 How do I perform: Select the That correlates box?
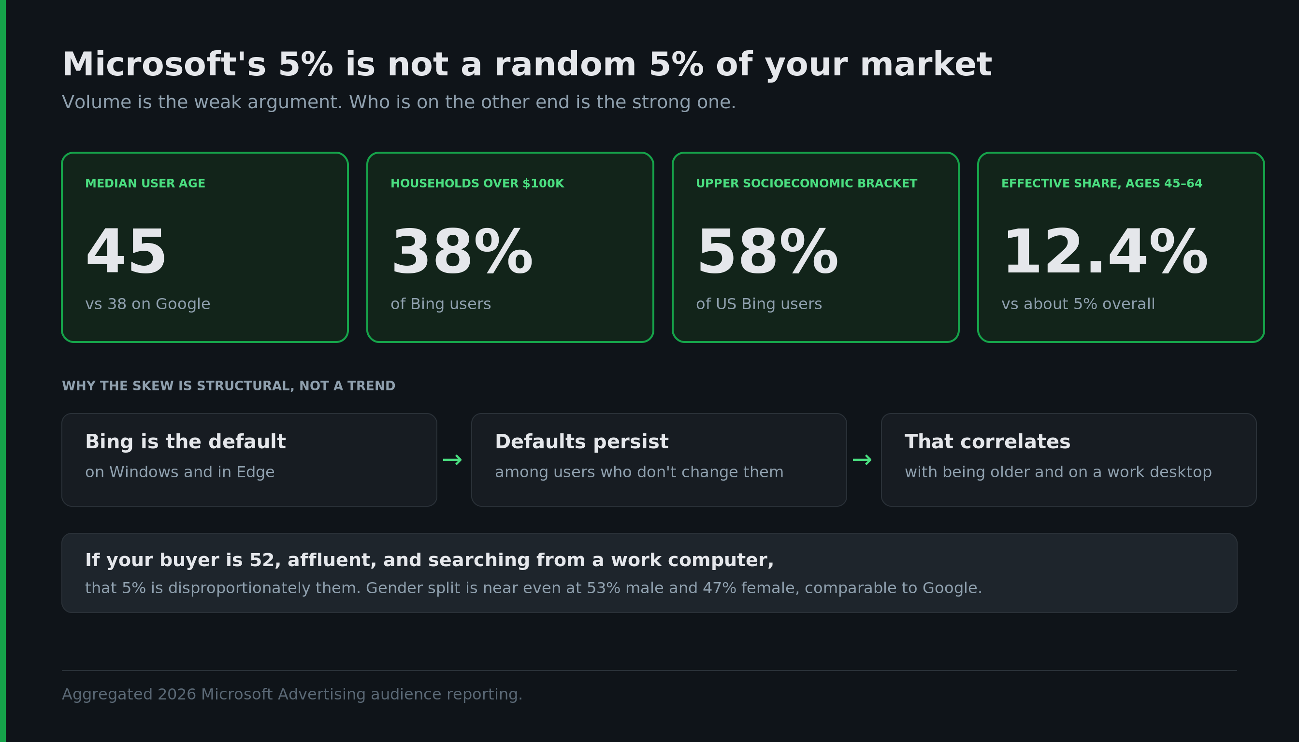[x=1069, y=460]
